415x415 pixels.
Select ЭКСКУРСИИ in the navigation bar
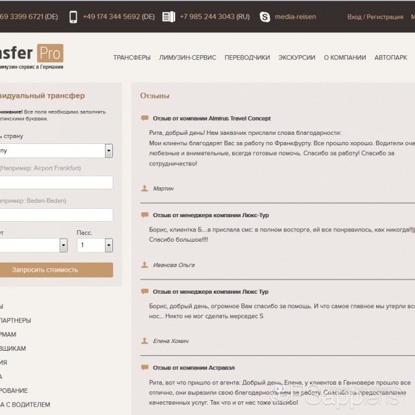[x=296, y=58]
